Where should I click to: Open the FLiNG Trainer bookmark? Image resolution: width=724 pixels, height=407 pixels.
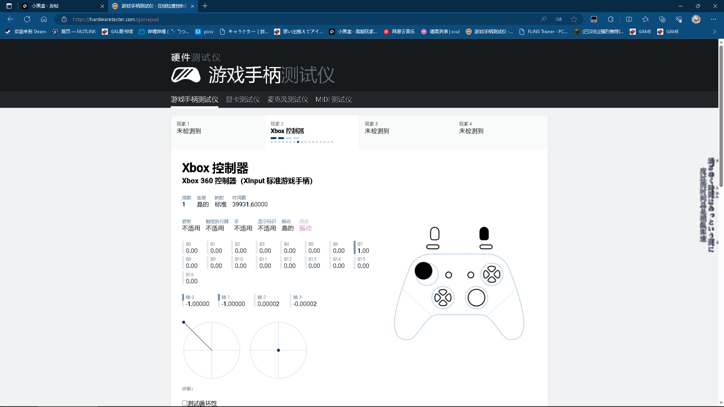543,31
